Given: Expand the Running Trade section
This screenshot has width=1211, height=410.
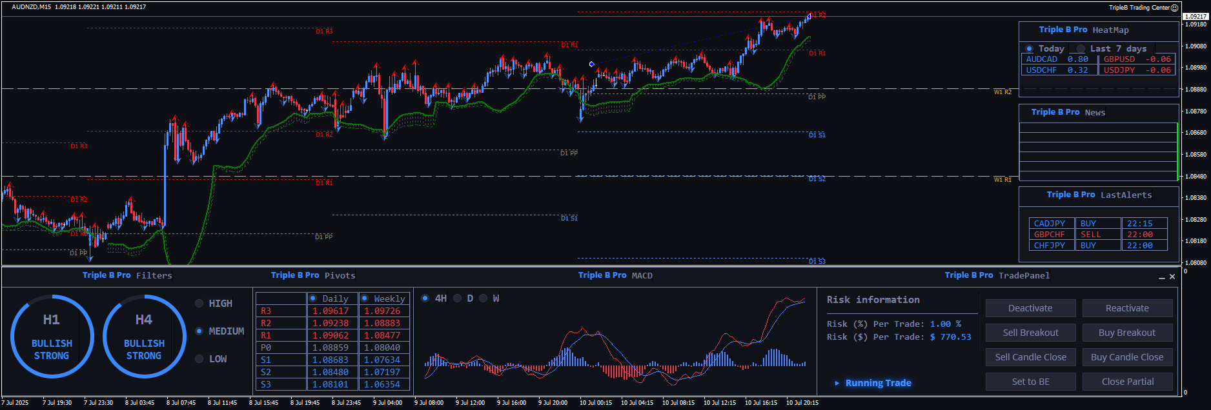Looking at the screenshot, I should [837, 383].
